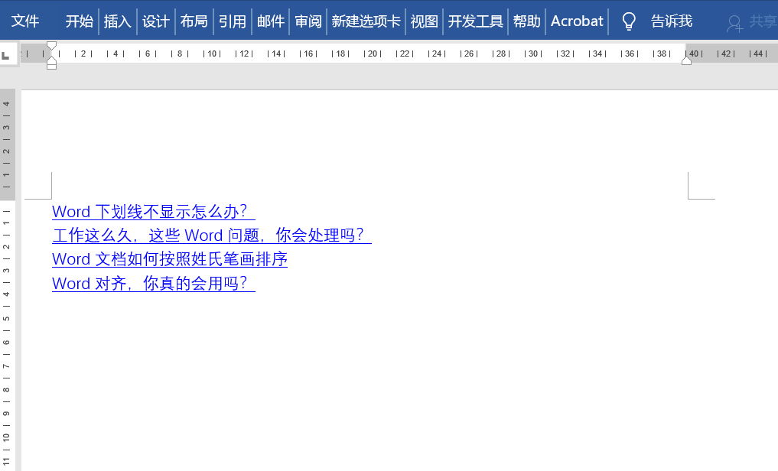Click the left indent square marker on ruler
This screenshot has width=778, height=471.
tap(51, 66)
